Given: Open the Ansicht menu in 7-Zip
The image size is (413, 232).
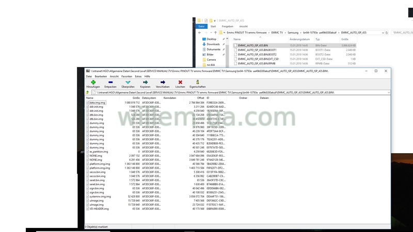Looking at the screenshot, I should (x=114, y=76).
